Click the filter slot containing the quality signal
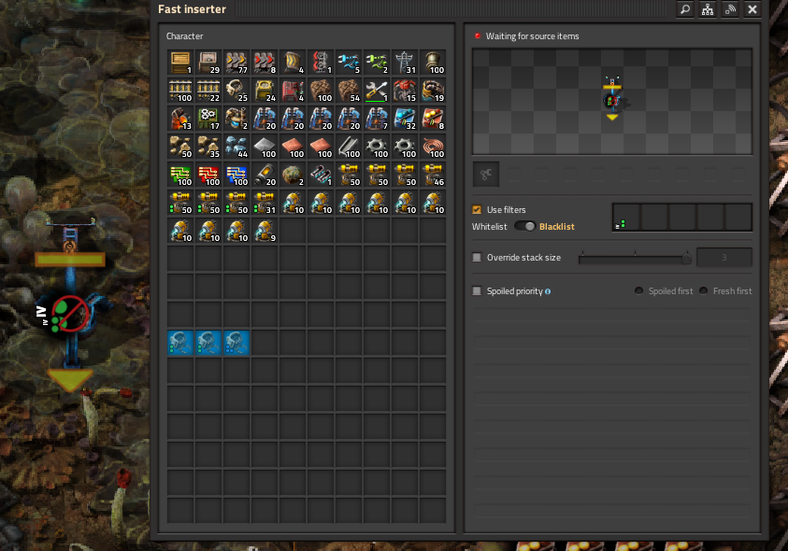 coord(626,218)
